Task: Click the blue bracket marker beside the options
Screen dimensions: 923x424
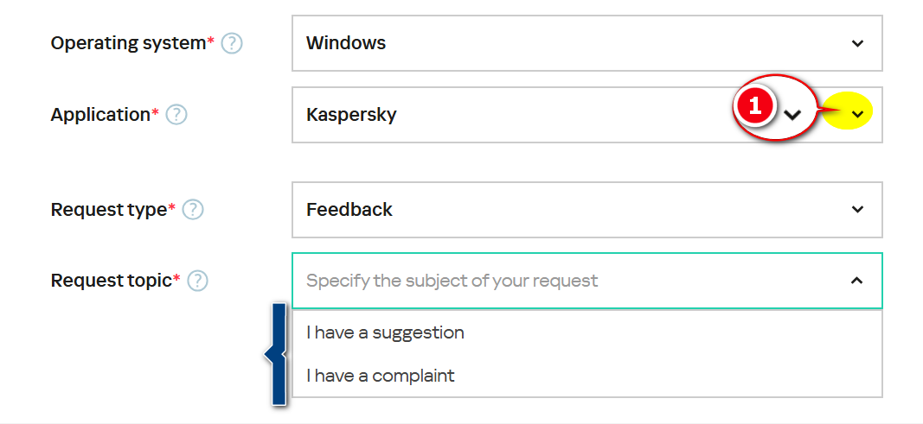Action: click(x=277, y=354)
